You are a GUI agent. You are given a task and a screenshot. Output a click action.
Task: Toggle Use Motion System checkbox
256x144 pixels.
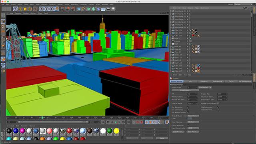pos(188,112)
